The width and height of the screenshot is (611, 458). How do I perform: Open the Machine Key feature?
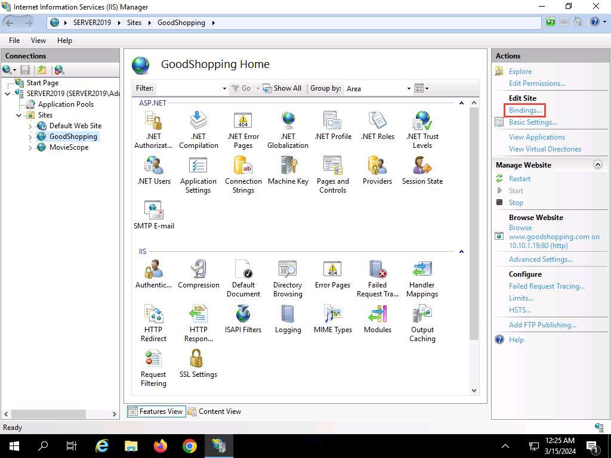coord(288,170)
